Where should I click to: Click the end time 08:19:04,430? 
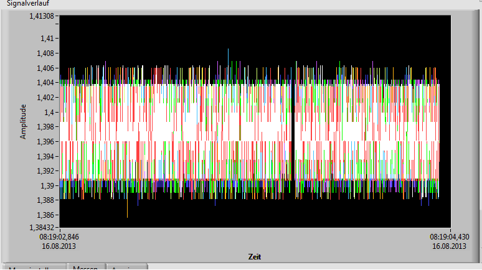[x=450, y=237]
